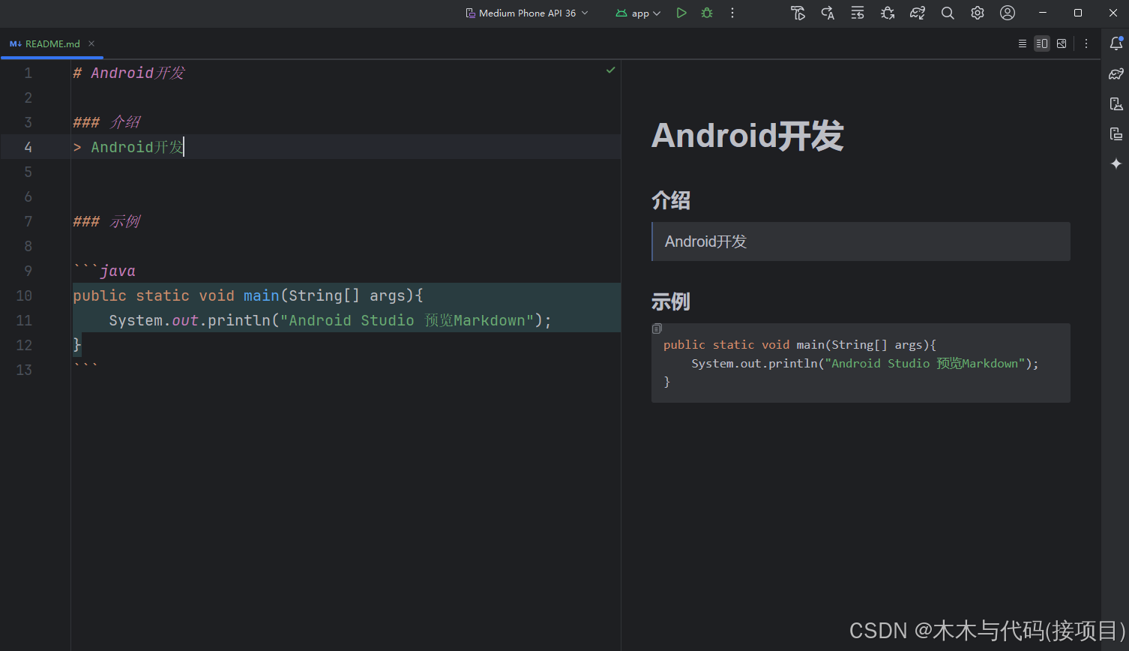This screenshot has width=1129, height=651.
Task: Launch the Gemini AI assistant sparkle icon
Action: tap(1116, 163)
